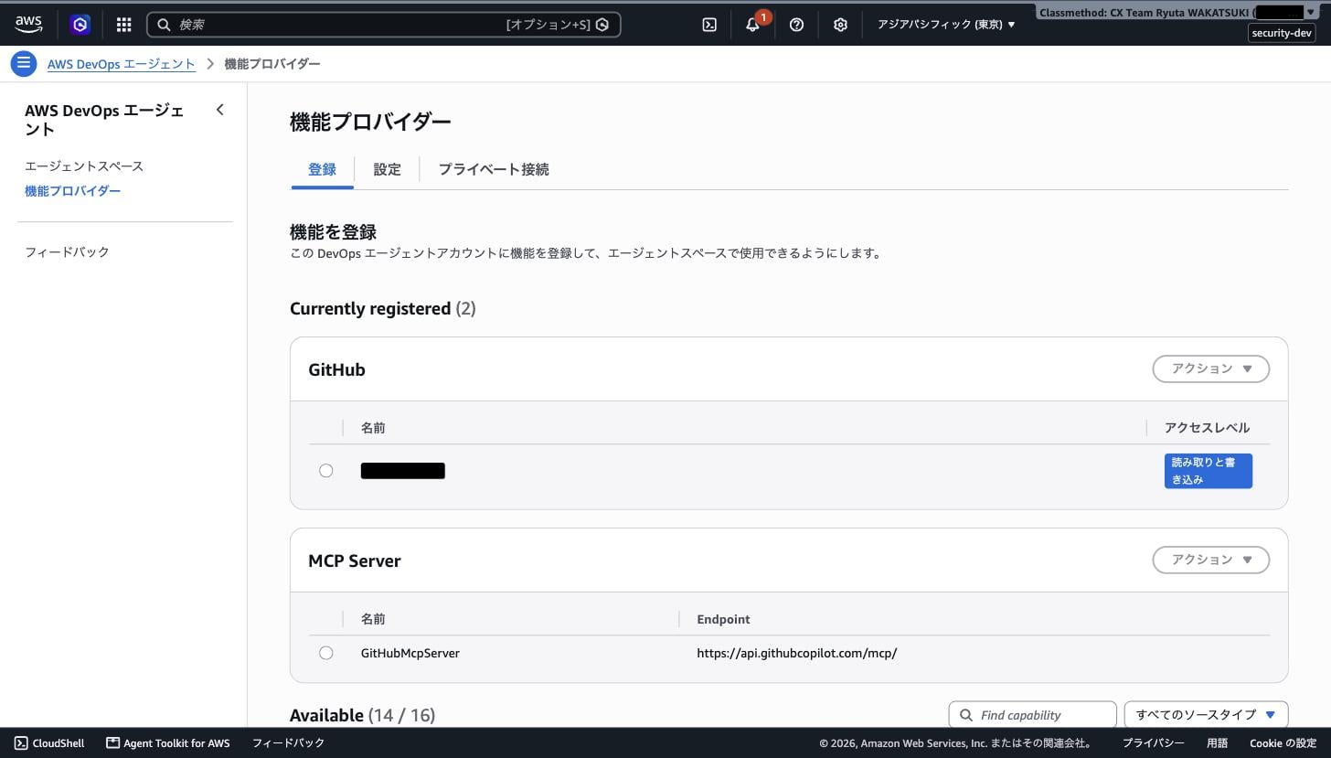Open the 用語 footer link

(x=1217, y=742)
